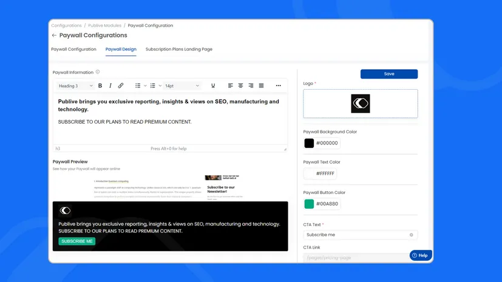Insert a link using the link icon
Screen dimensions: 502x282
(x=121, y=86)
